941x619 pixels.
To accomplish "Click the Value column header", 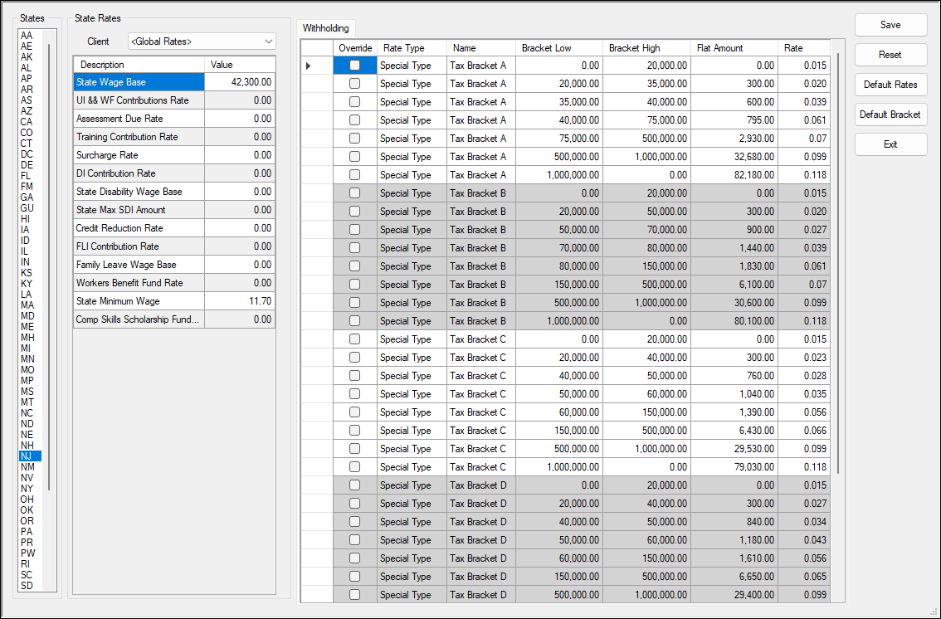I will [x=240, y=65].
